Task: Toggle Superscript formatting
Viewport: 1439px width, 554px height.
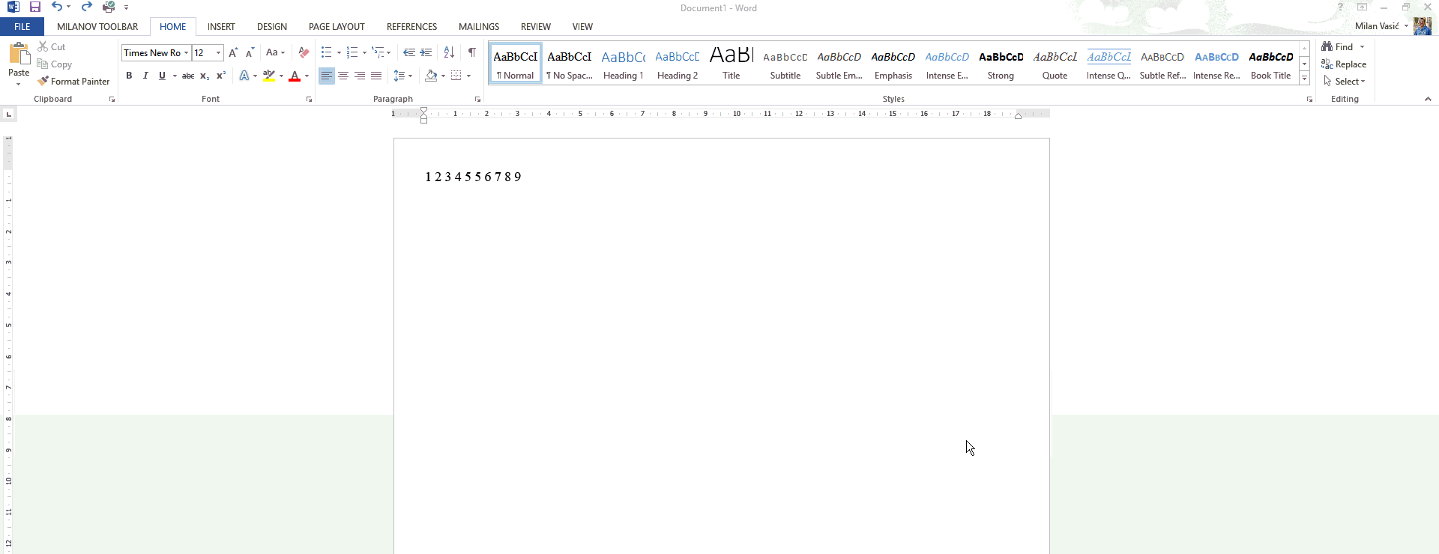Action: click(221, 76)
